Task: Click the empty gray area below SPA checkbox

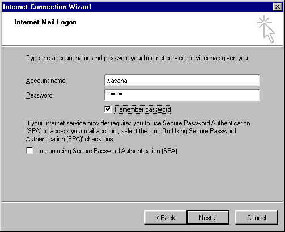Action: tap(142, 178)
